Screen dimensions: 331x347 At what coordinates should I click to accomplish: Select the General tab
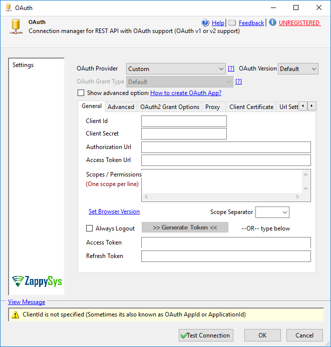tap(92, 106)
